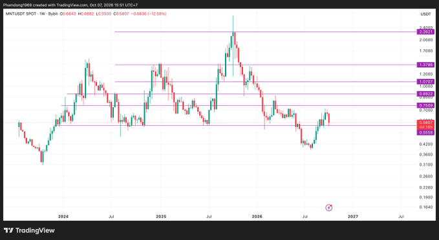Screen dimensions: 439x240
Task: Click the red current price label 0.5807
Action: 425,123
